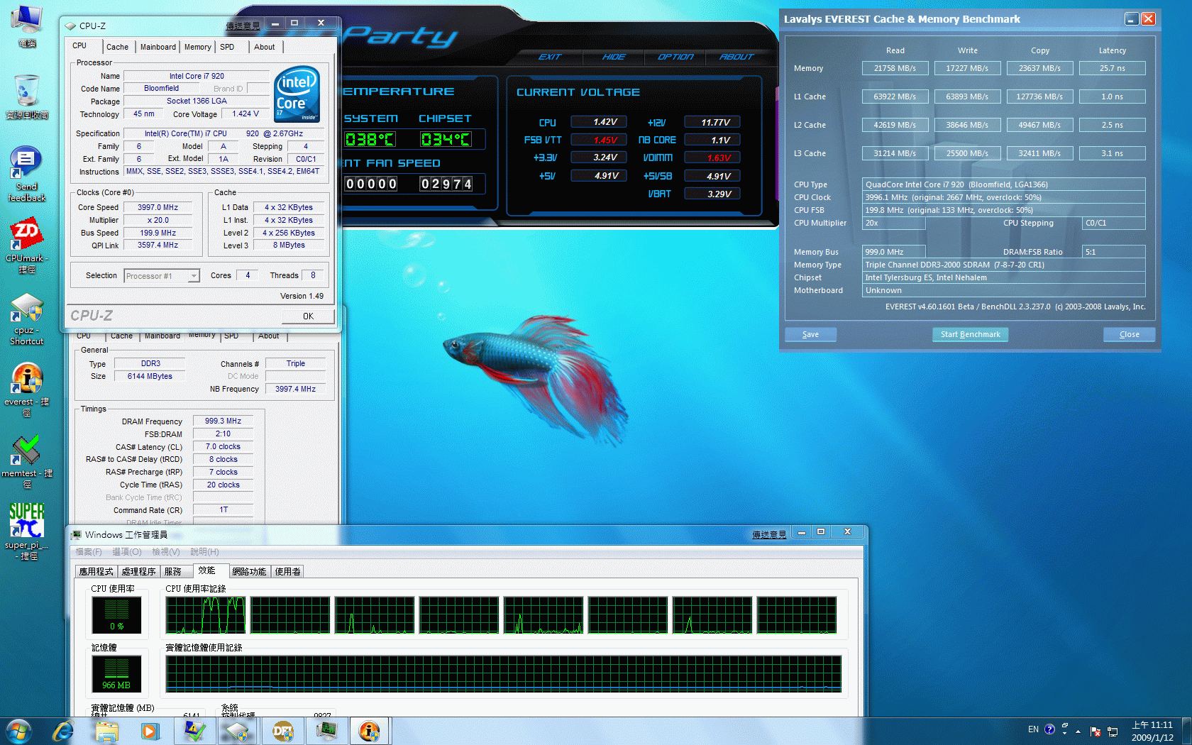Click the Intel Core i7 logo in CPU-Z
The image size is (1192, 745).
pos(297,94)
